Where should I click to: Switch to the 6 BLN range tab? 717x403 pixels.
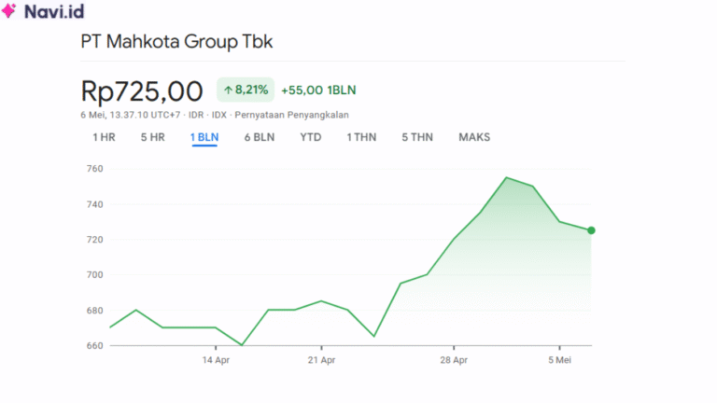tap(260, 137)
